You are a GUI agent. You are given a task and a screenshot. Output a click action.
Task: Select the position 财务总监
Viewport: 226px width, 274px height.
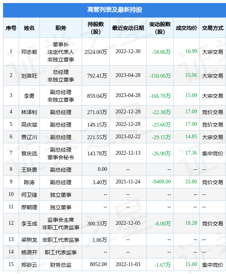coord(61,265)
